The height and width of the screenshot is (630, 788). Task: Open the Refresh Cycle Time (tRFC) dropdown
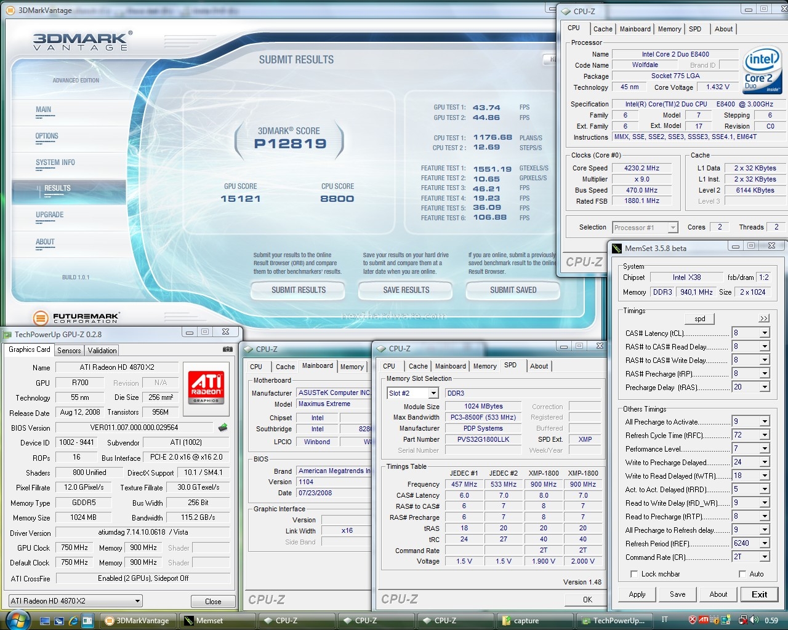[x=765, y=435]
